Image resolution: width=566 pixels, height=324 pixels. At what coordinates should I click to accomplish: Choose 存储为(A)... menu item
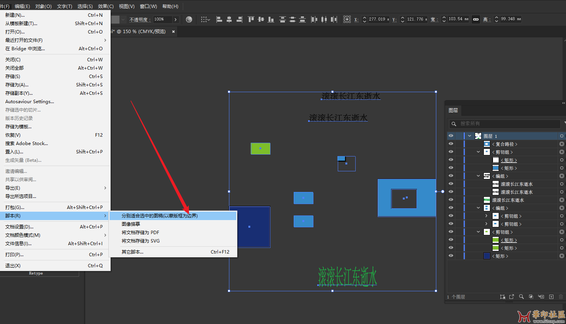[55, 85]
